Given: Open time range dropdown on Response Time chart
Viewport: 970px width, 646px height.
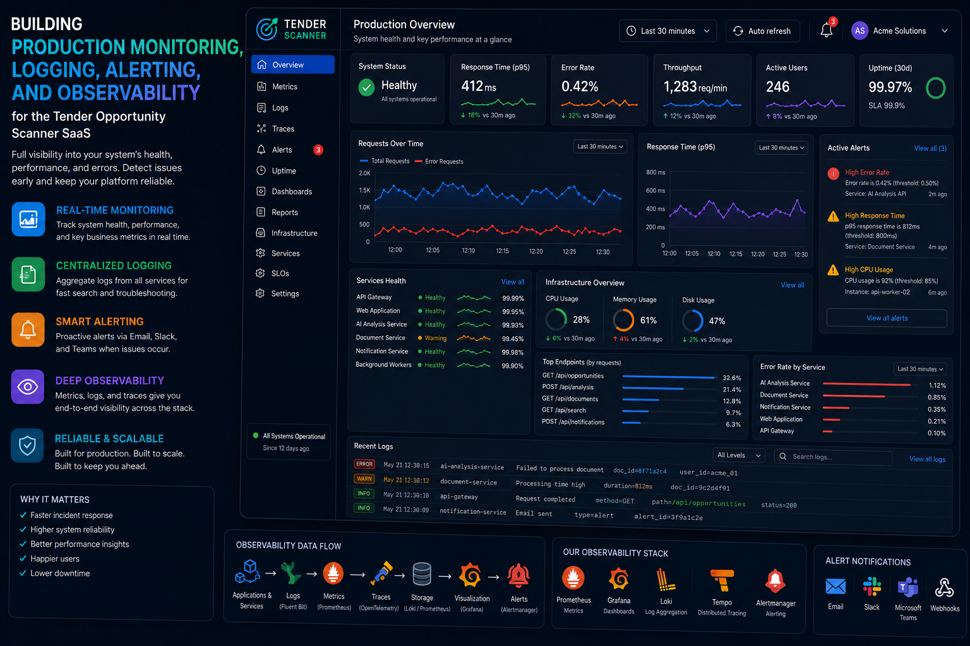Looking at the screenshot, I should tap(782, 148).
